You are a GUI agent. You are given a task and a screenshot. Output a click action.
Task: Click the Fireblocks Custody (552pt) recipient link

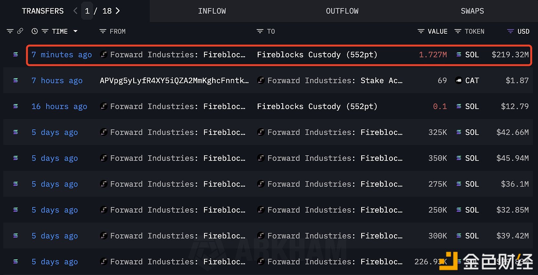click(317, 55)
